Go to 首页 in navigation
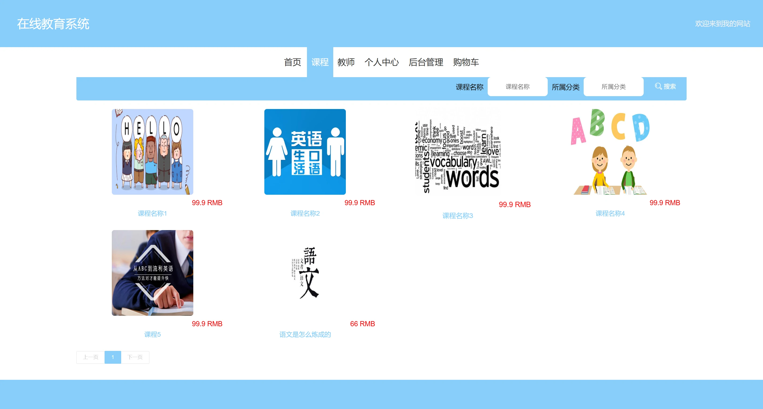The height and width of the screenshot is (409, 763). point(292,62)
